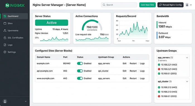The image size is (195, 106).
Task: Click the Inbound 1361 Mbp/s value
Action: tap(165, 27)
